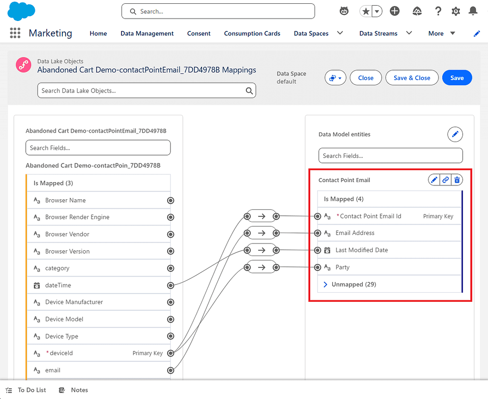Viewport: 488px width, 399px height.
Task: Open the Notifications bell
Action: click(x=473, y=11)
